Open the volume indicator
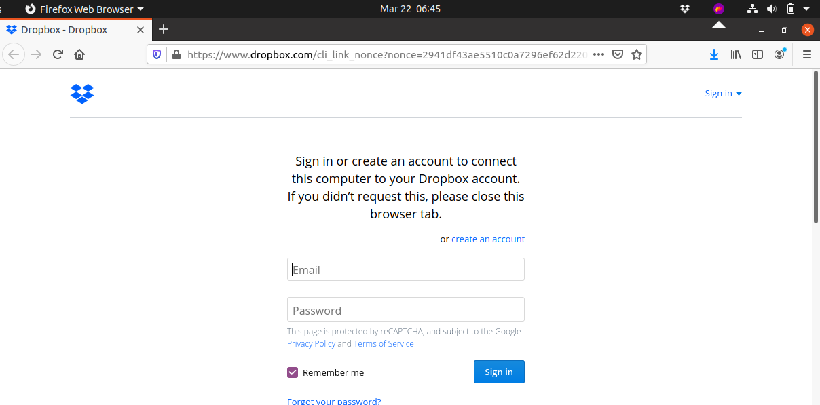 [x=771, y=9]
